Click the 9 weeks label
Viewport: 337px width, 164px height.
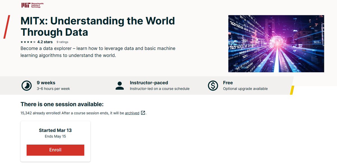pyautogui.click(x=46, y=83)
